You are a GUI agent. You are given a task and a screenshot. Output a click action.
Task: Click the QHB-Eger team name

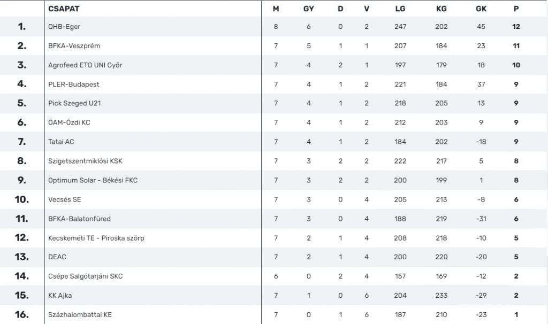point(64,27)
